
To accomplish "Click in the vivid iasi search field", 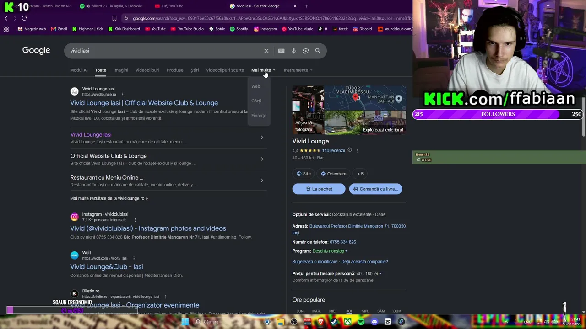I will pos(165,51).
